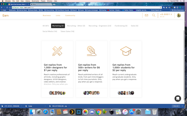Viewport: 187px width, 116px height.
Task: Open the History menu in menu bar
Action: coord(27,1)
